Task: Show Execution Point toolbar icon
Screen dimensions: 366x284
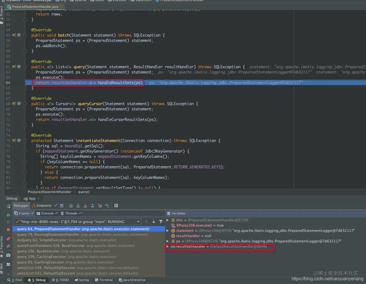Action: [62, 206]
